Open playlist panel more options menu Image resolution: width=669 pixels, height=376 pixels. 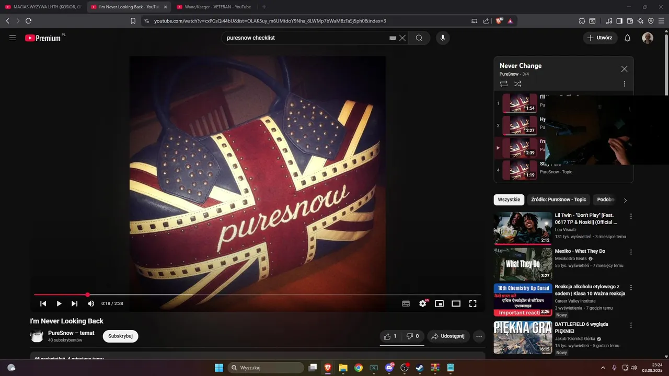(624, 84)
